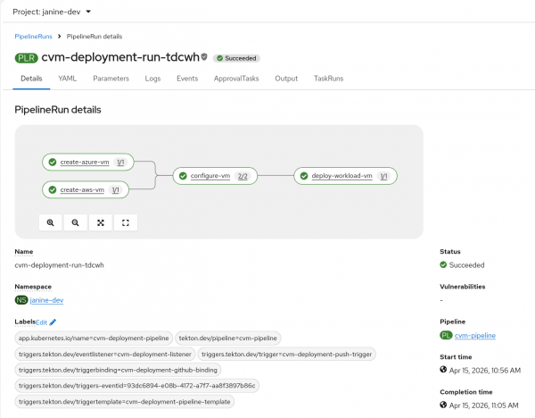
Task: Click the Succeeded status badge in header
Action: (236, 58)
